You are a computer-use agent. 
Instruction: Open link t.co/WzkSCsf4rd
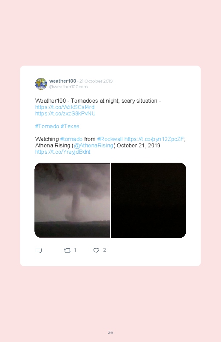coord(65,107)
